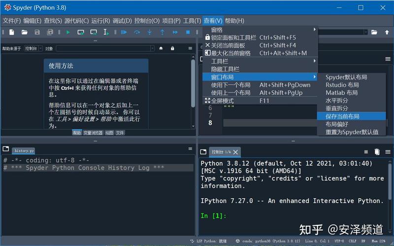This screenshot has width=394, height=246.
Task: Open the 帮助(H) menu
Action: 234,21
